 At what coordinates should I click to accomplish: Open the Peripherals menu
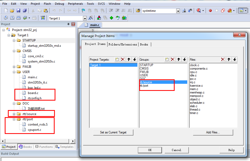[75, 4]
